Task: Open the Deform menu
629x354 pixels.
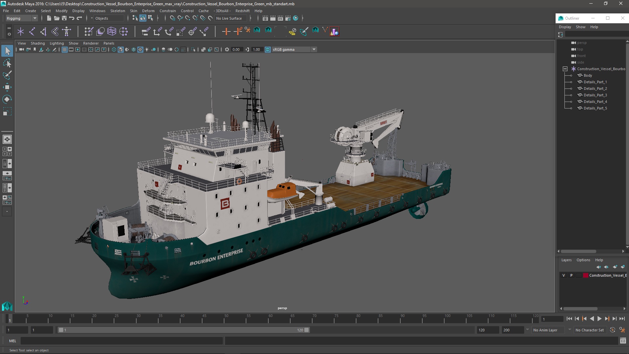Action: pyautogui.click(x=148, y=11)
